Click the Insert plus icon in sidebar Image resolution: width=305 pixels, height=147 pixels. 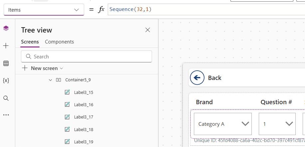[6, 46]
